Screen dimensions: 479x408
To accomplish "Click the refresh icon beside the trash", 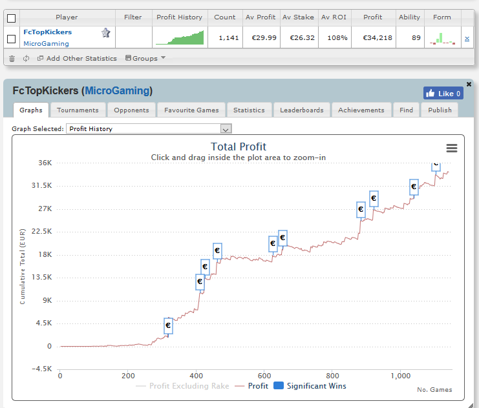I will coord(27,58).
